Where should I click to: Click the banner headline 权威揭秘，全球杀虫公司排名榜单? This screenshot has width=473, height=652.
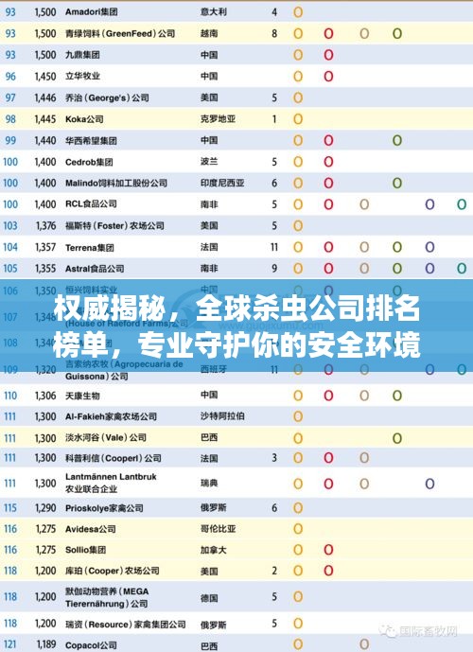coord(236,326)
